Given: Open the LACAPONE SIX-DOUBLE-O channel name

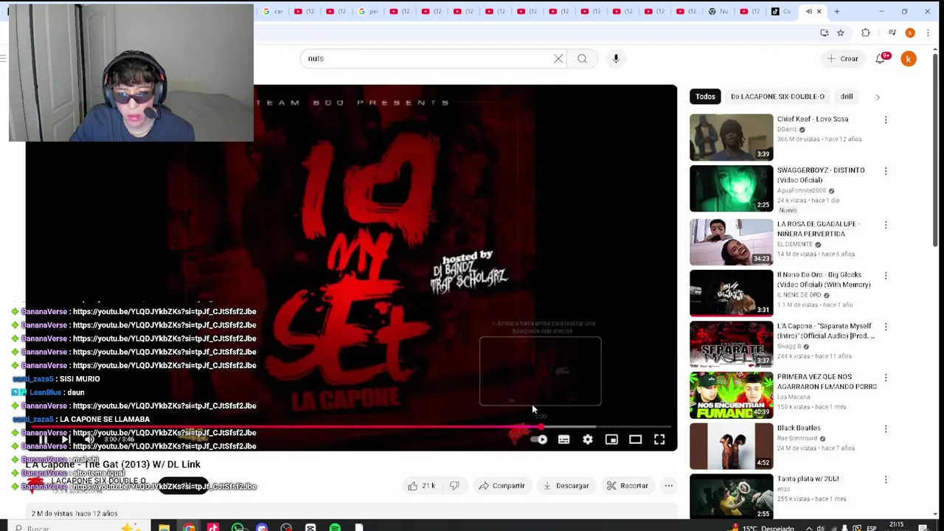Looking at the screenshot, I should click(x=98, y=481).
